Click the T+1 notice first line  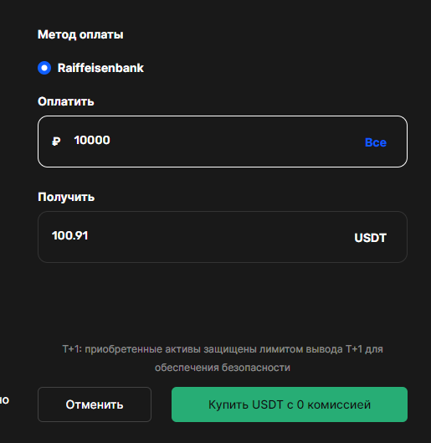[x=223, y=349]
